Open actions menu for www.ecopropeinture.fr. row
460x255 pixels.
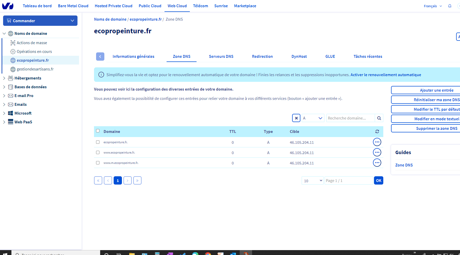(x=377, y=153)
